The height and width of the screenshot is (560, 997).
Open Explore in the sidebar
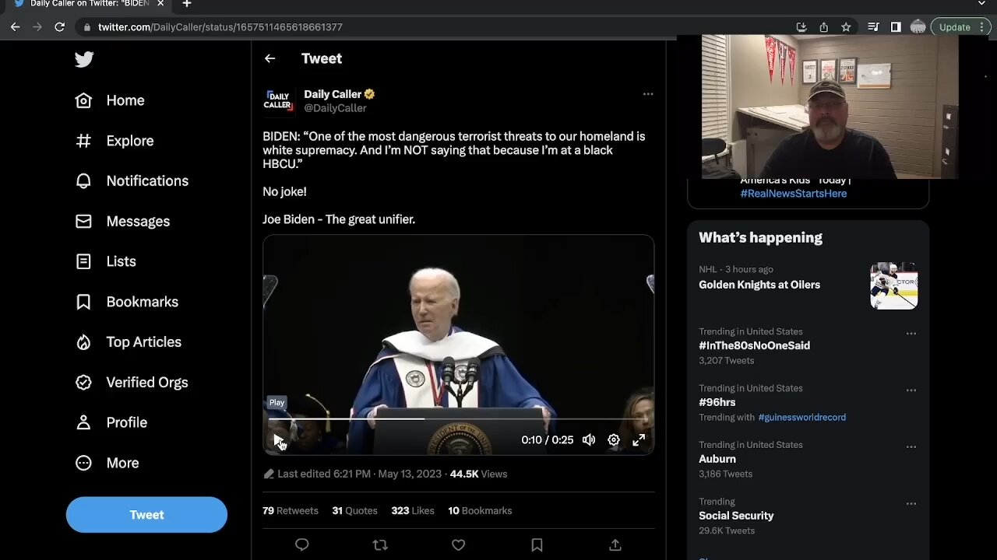point(114,141)
